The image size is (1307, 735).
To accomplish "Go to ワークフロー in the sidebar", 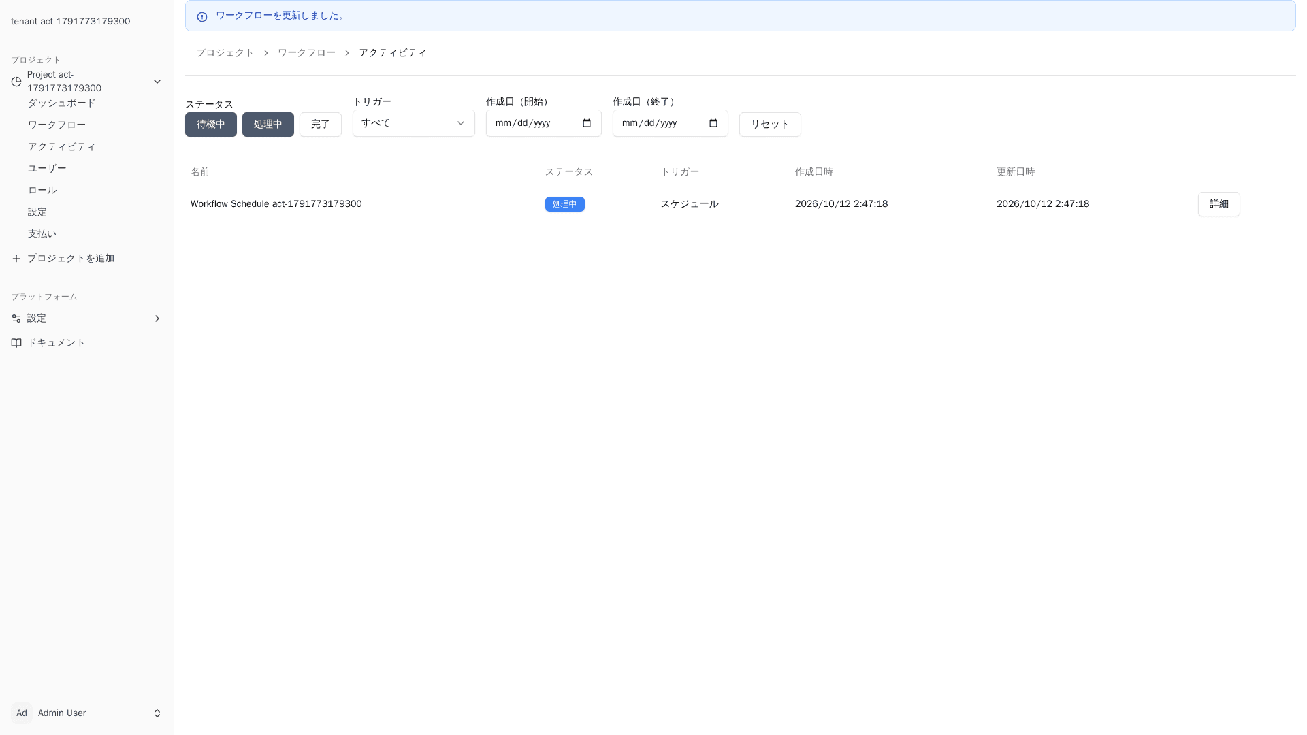I will (57, 125).
